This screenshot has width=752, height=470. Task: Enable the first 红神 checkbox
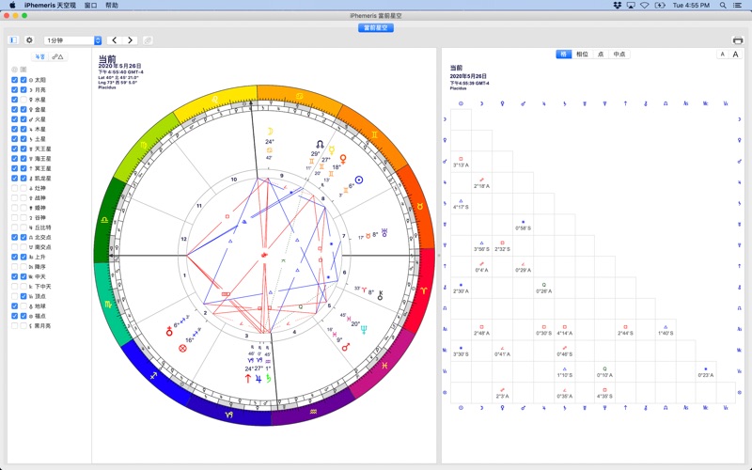(14, 188)
